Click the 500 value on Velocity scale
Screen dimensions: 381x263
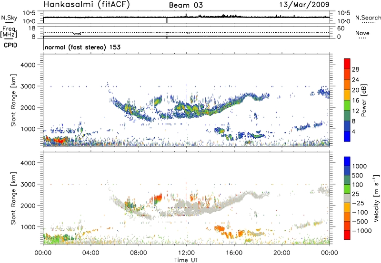[x=358, y=176]
